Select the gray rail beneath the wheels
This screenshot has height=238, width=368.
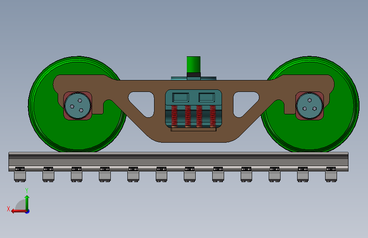click(x=178, y=162)
